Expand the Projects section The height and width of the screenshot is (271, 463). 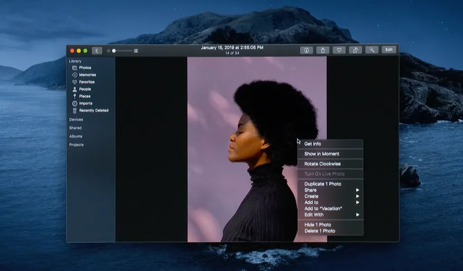tap(76, 145)
